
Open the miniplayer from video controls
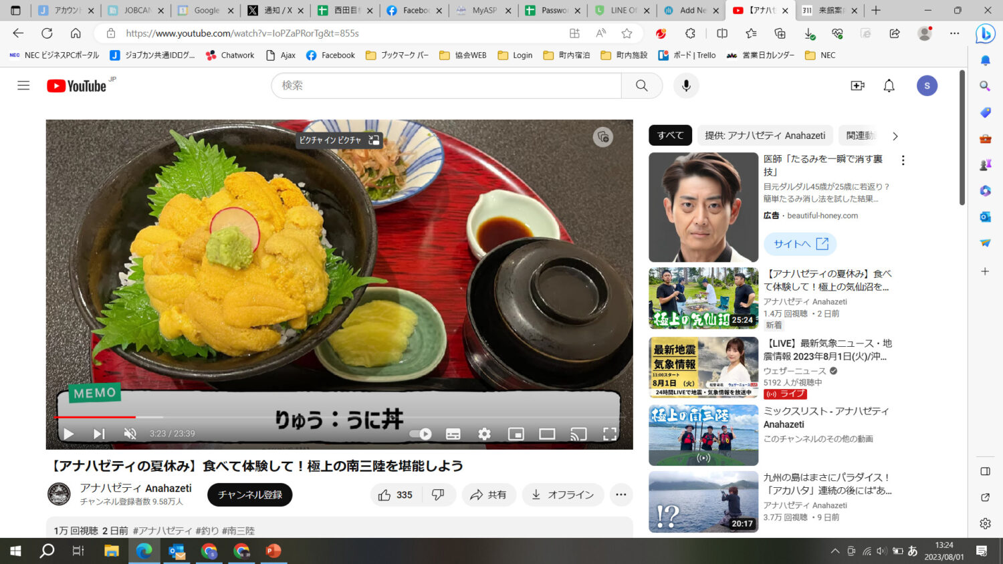click(516, 434)
